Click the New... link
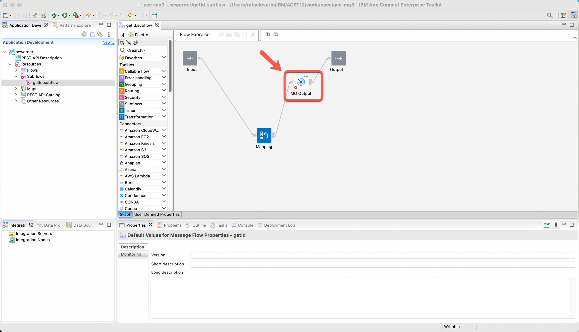 pos(108,42)
